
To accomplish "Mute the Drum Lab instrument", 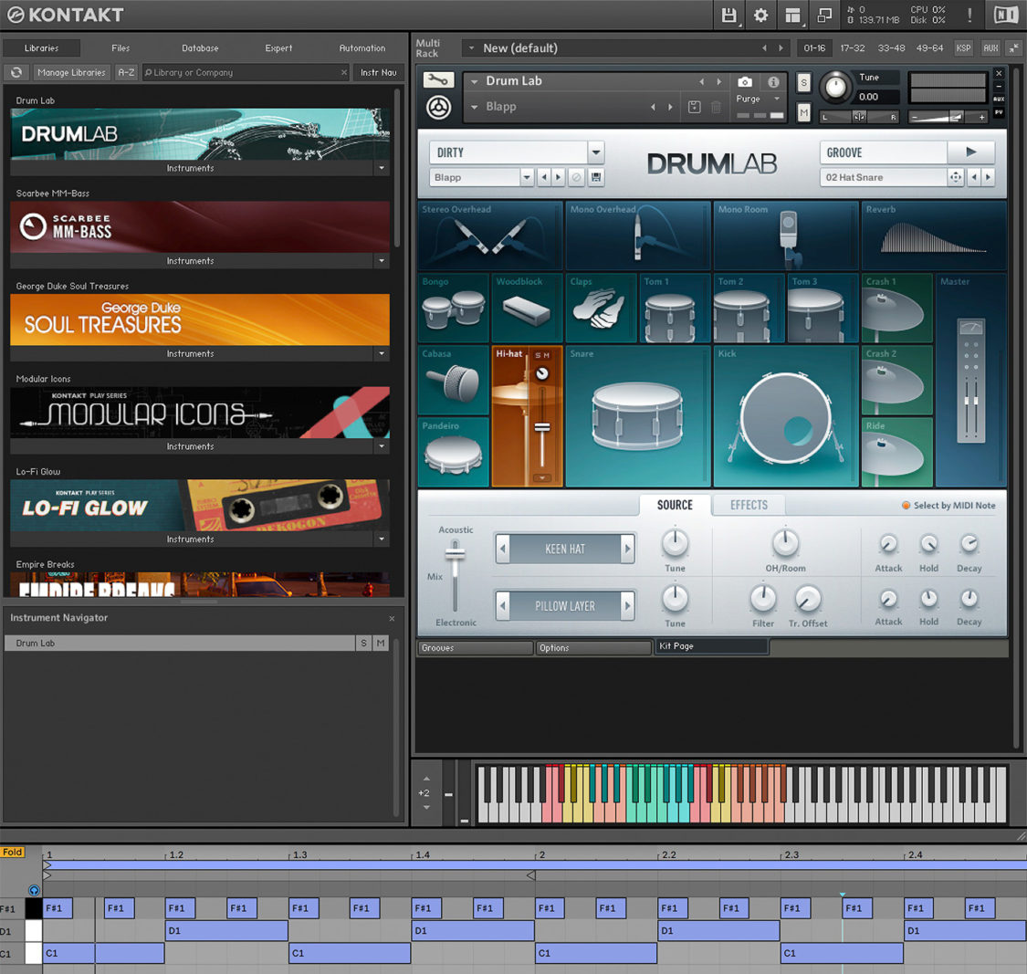I will pyautogui.click(x=802, y=111).
